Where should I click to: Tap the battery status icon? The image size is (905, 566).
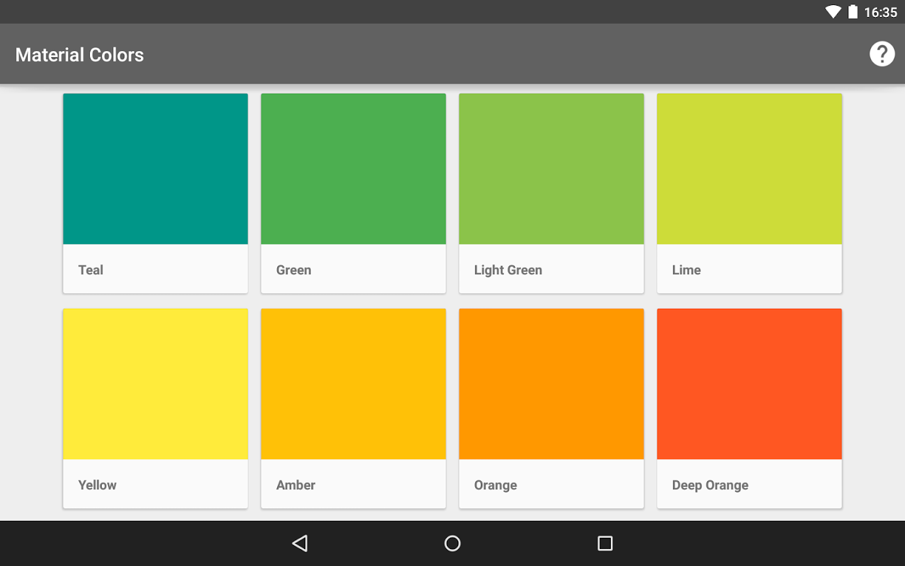pos(853,12)
